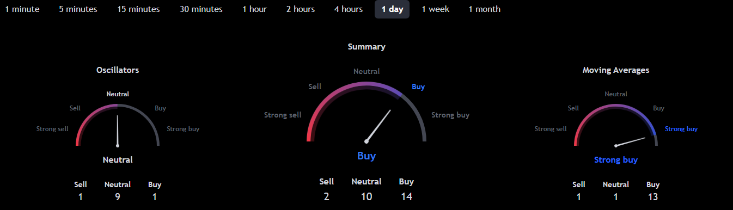
Task: Open the 2 hours timeframe tab
Action: [x=301, y=9]
